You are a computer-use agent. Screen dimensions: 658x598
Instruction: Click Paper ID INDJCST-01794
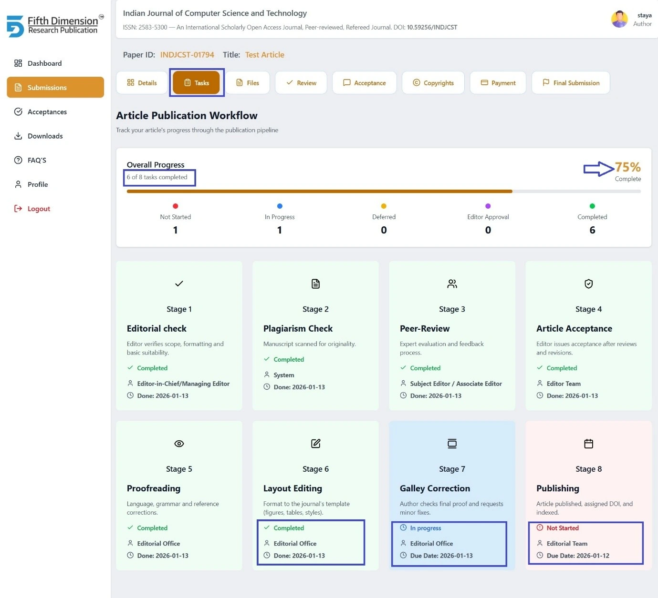point(187,55)
